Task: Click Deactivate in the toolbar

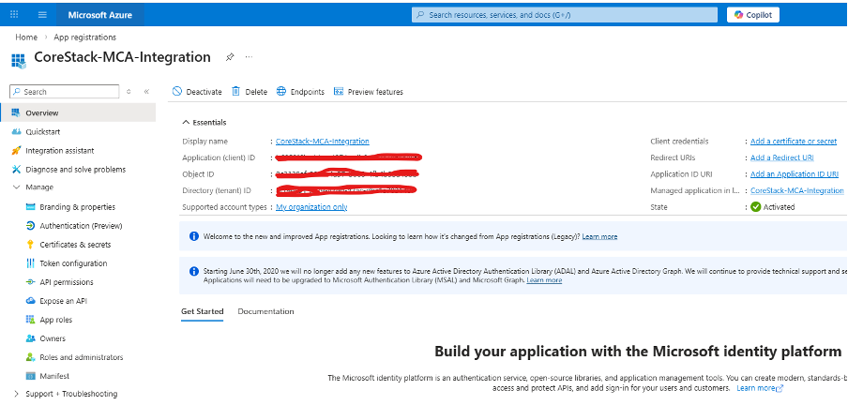Action: tap(197, 91)
